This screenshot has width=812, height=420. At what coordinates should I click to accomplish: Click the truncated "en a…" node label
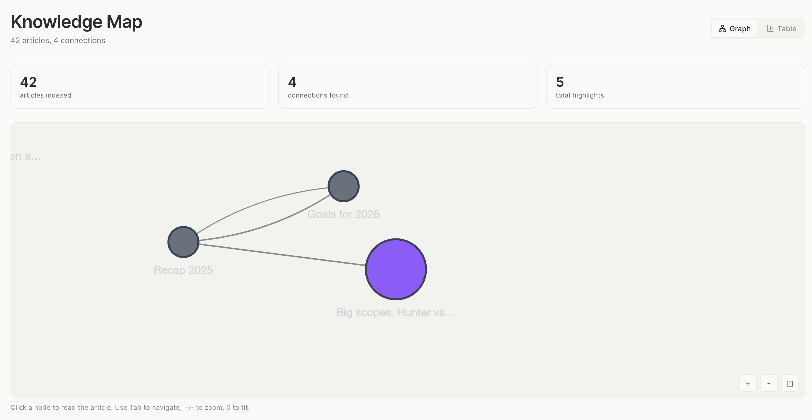(x=26, y=156)
